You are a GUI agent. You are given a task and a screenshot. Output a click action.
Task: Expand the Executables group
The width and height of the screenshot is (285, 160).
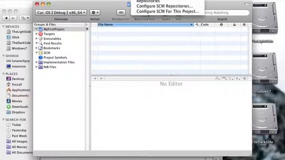pos(37,39)
